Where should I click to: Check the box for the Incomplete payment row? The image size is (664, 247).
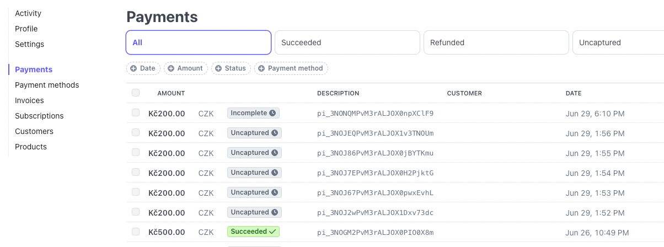136,112
